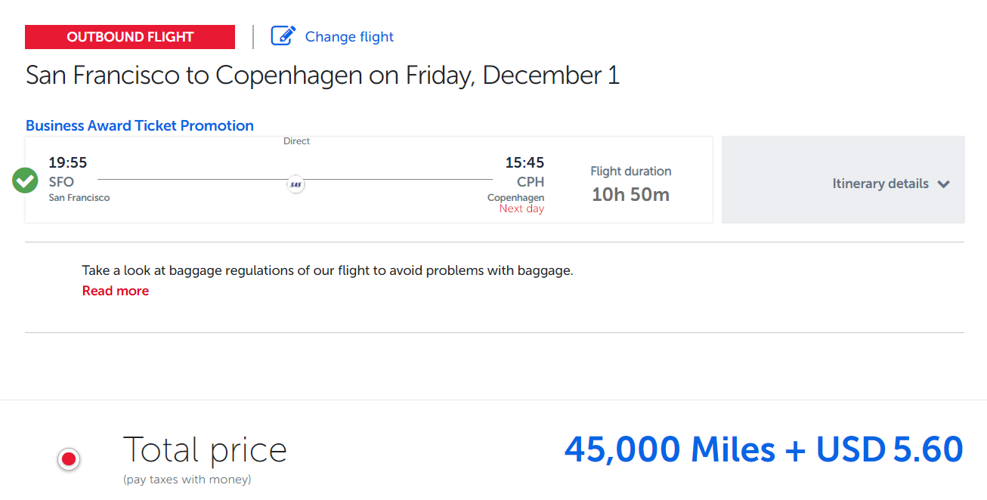This screenshot has width=987, height=500.
Task: Click the SAS airline logo on flight line
Action: tap(296, 184)
